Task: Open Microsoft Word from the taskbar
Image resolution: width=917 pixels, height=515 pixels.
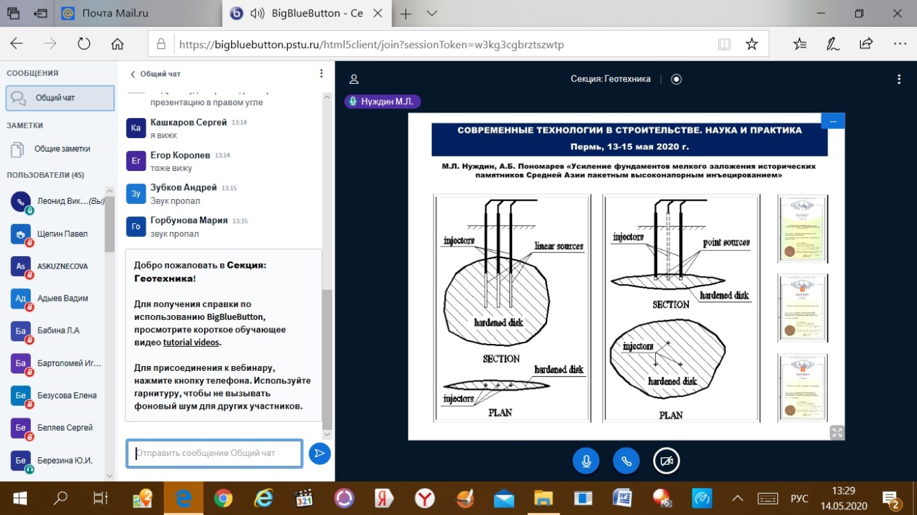Action: point(623,498)
